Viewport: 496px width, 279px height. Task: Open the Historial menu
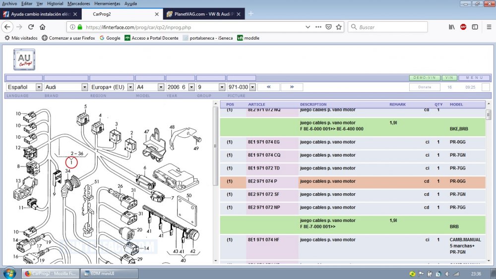coord(55,3)
